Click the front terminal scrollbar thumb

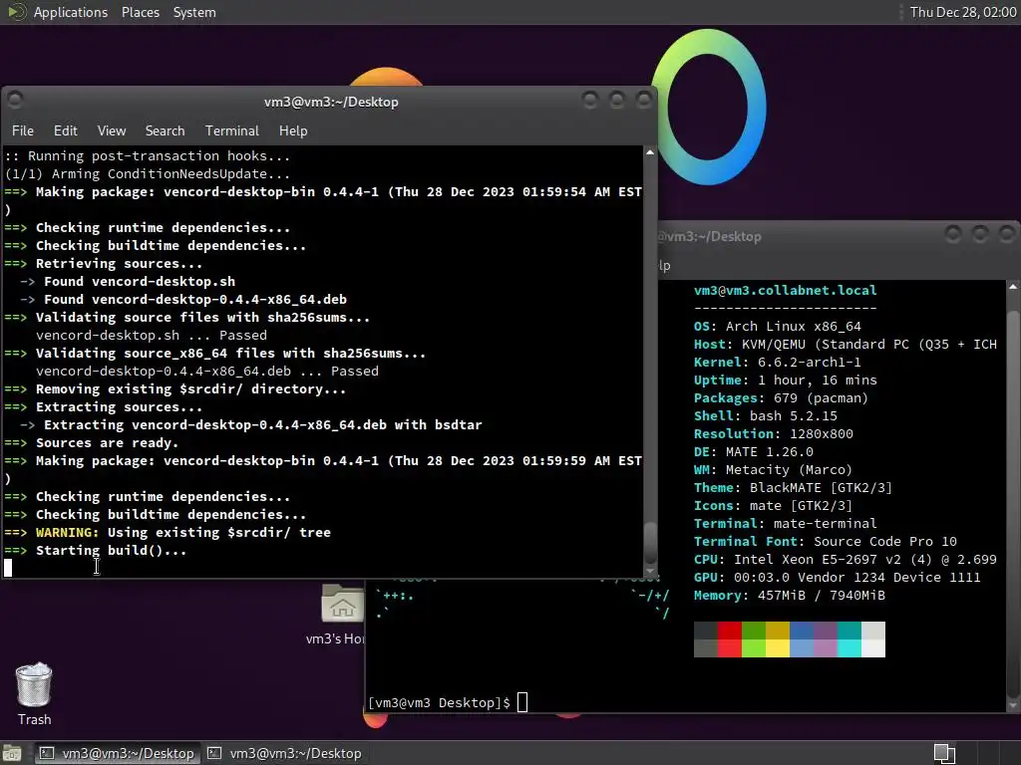pos(650,542)
